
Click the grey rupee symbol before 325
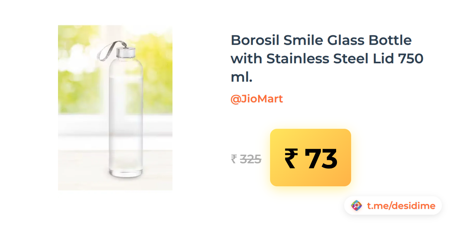click(234, 159)
